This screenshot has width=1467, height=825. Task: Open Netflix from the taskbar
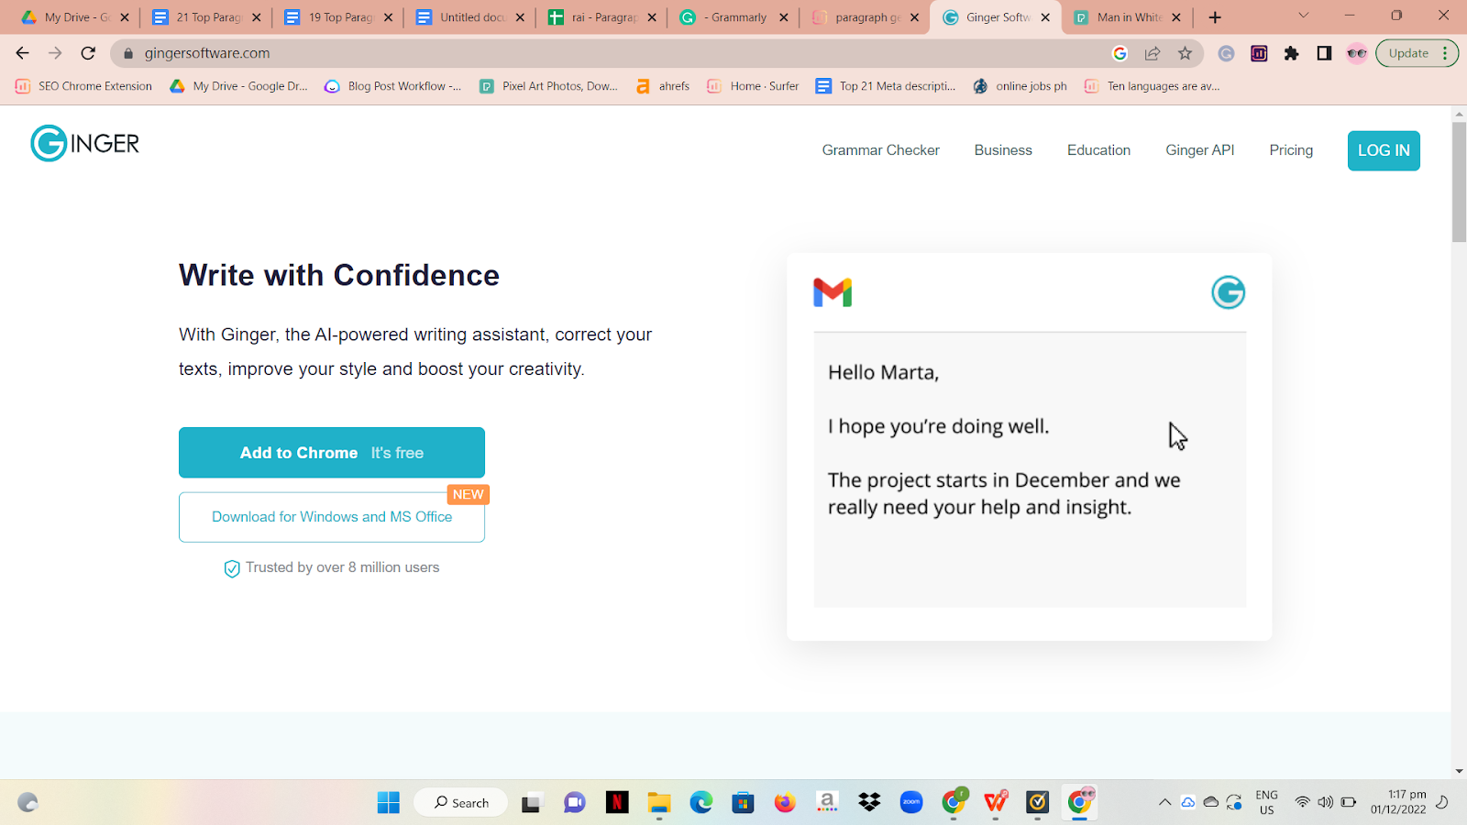(617, 802)
